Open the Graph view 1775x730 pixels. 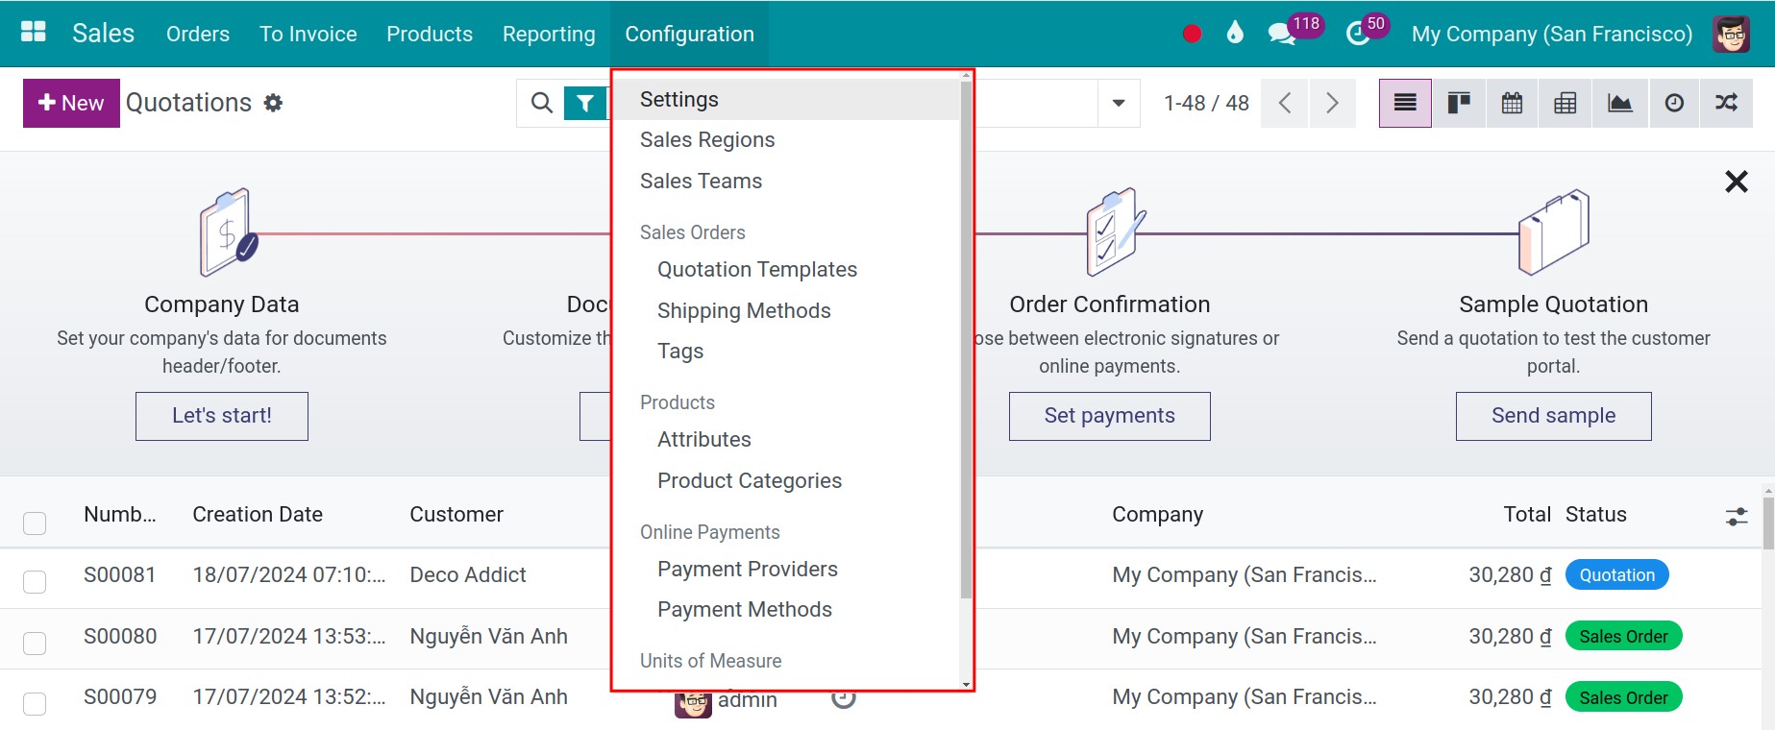pyautogui.click(x=1619, y=103)
